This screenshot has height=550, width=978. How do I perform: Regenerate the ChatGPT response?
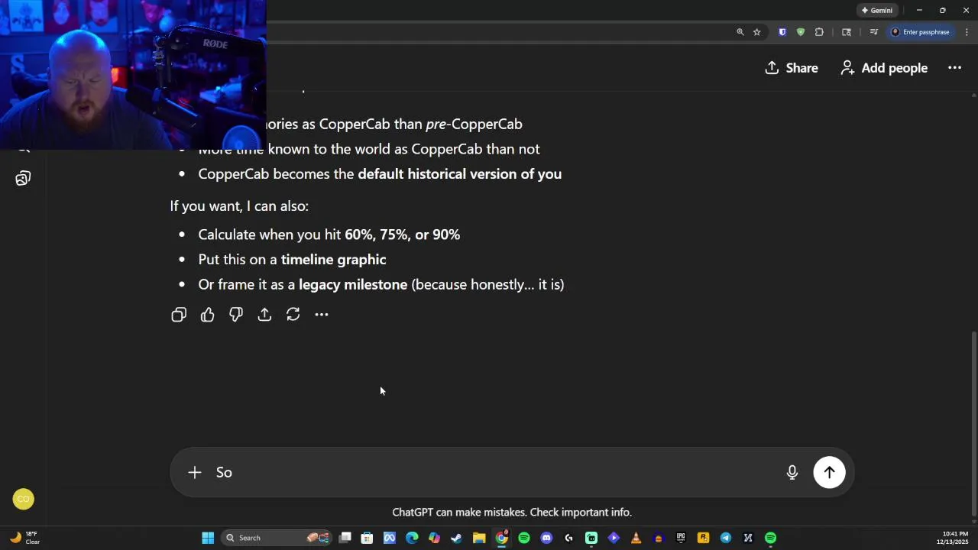click(x=293, y=315)
